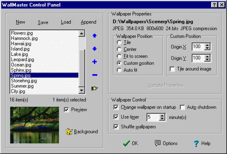The image size is (227, 154).
Task: Click the blue up arrow to move item up
Action: pyautogui.click(x=95, y=36)
